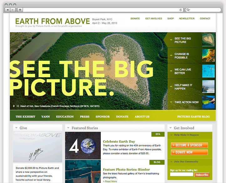Image resolution: width=226 pixels, height=183 pixels.
Task: Open EDUCATION in green navigation bar
Action: click(65, 117)
